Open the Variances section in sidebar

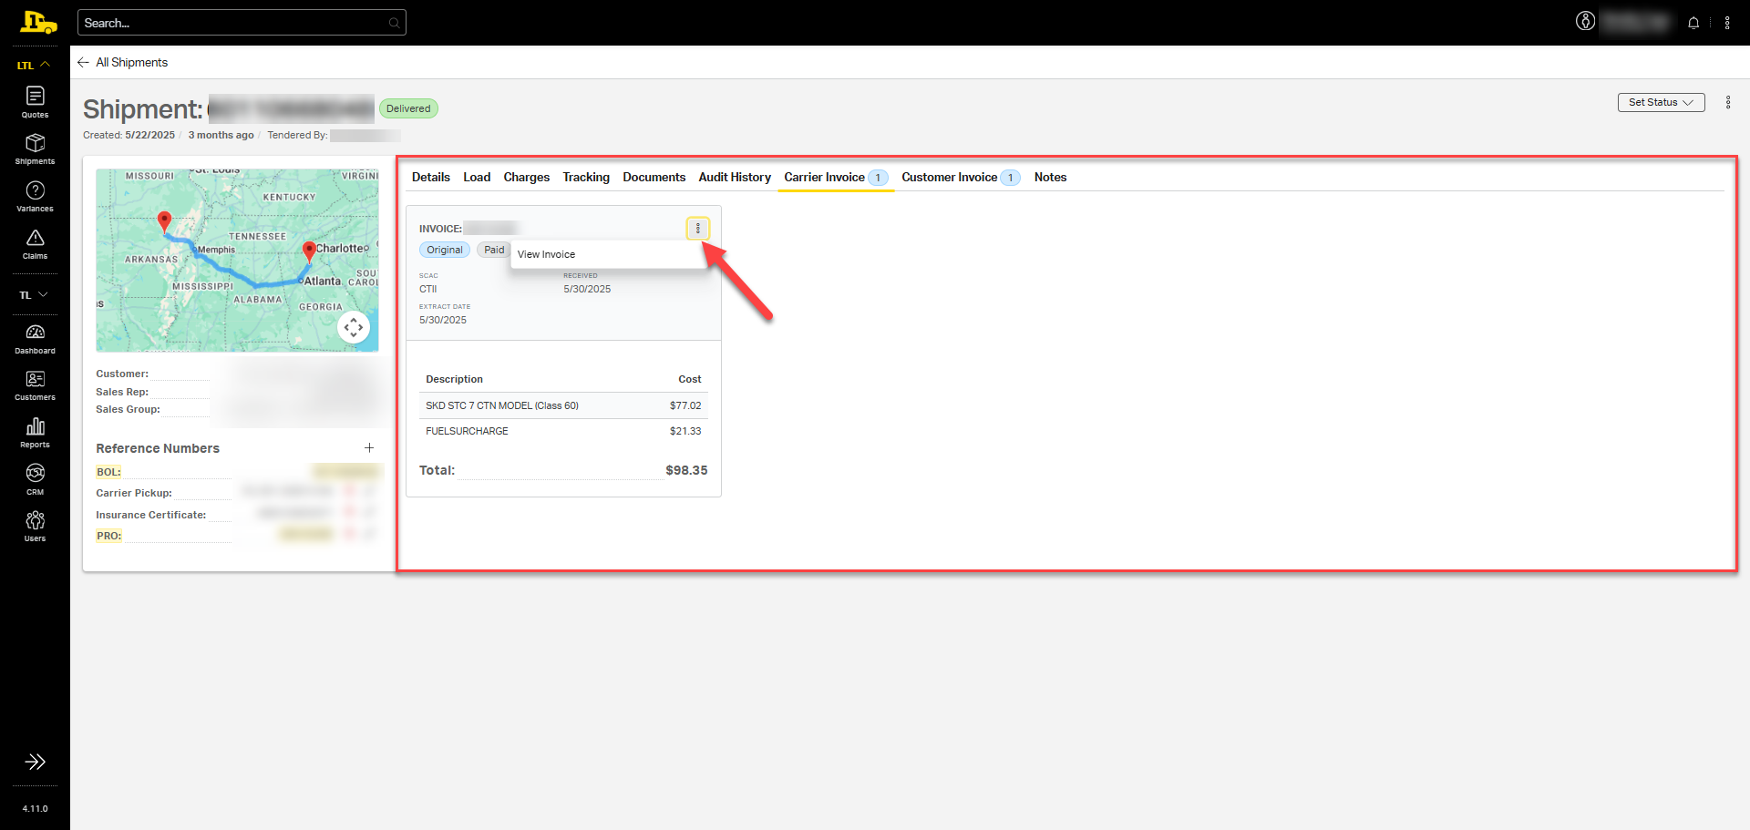point(35,197)
